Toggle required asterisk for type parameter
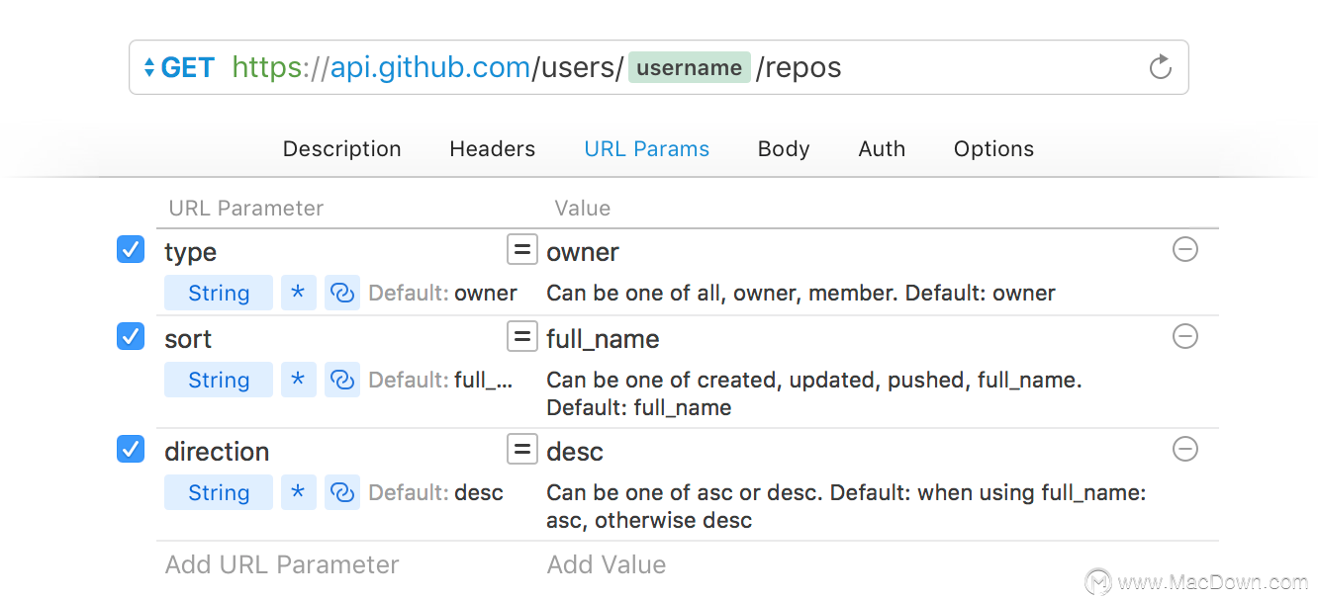This screenshot has height=601, width=1318. tap(298, 294)
